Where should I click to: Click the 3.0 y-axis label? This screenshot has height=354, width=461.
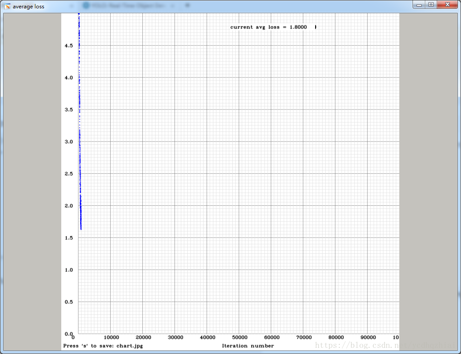click(x=69, y=142)
